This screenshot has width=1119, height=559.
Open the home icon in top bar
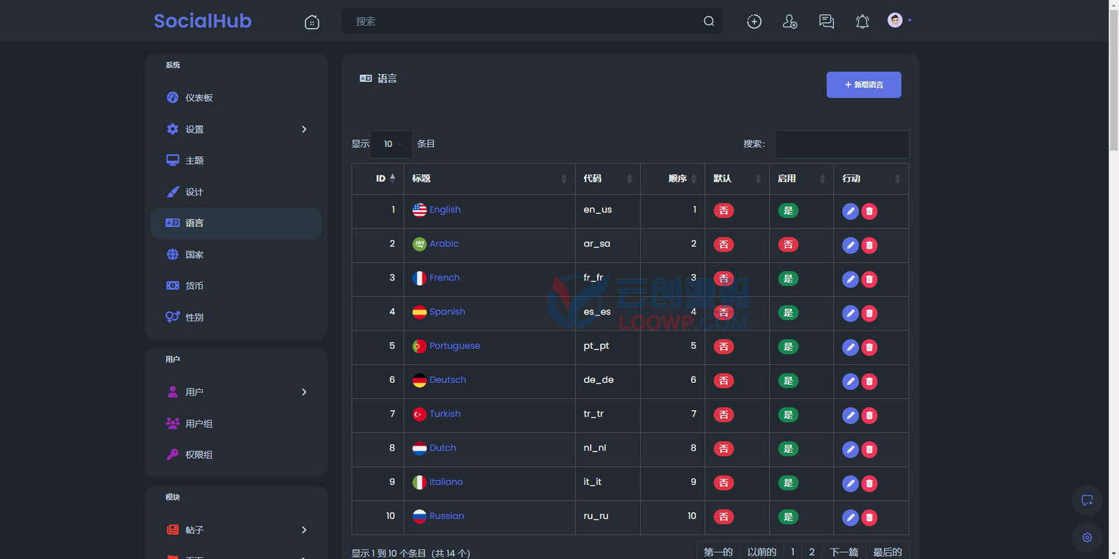(x=312, y=22)
